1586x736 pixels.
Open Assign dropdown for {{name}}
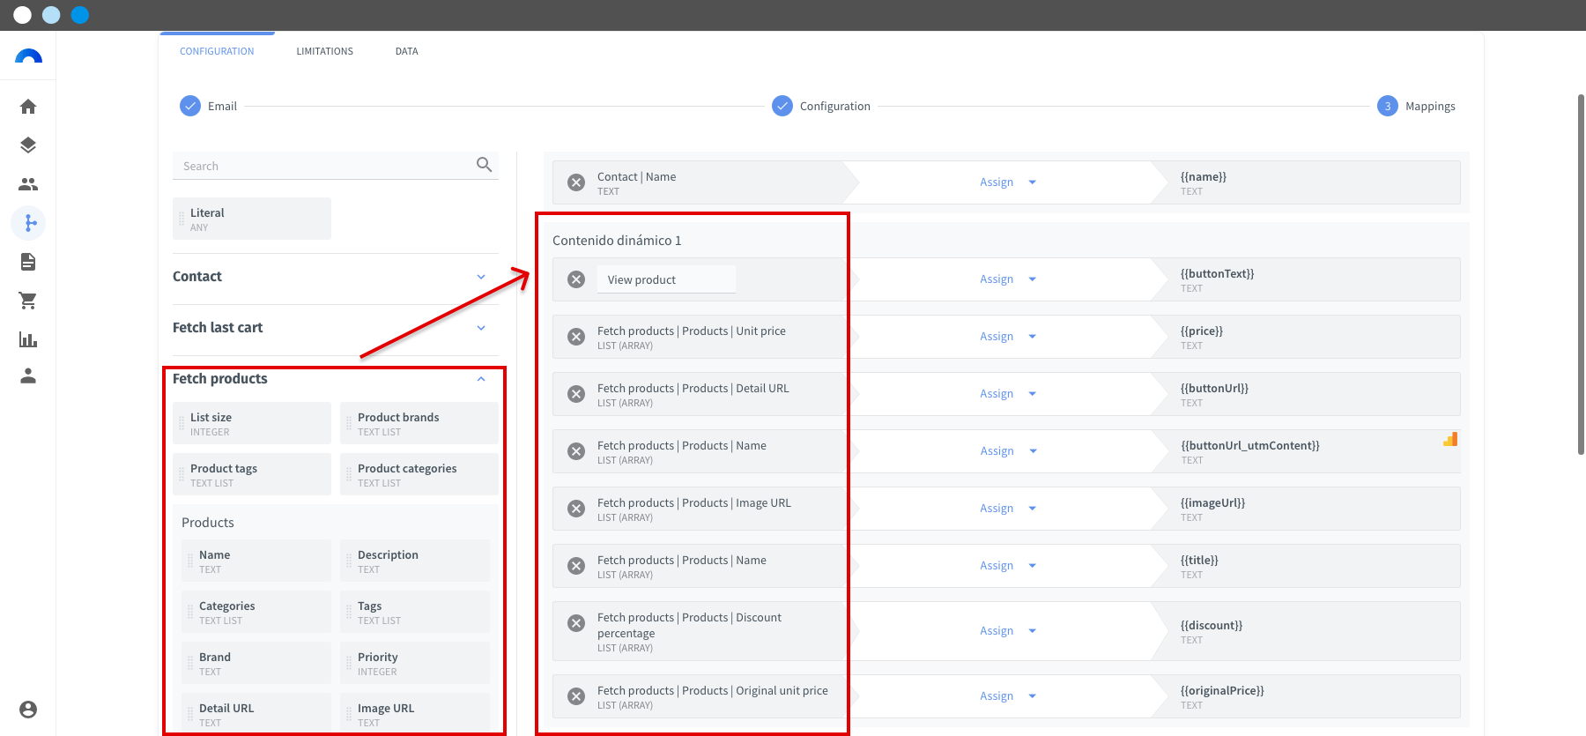[x=1008, y=182]
